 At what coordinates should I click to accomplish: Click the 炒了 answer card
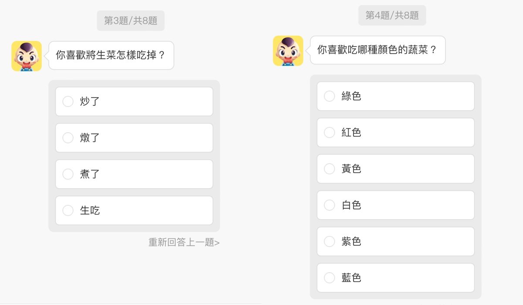click(x=134, y=101)
